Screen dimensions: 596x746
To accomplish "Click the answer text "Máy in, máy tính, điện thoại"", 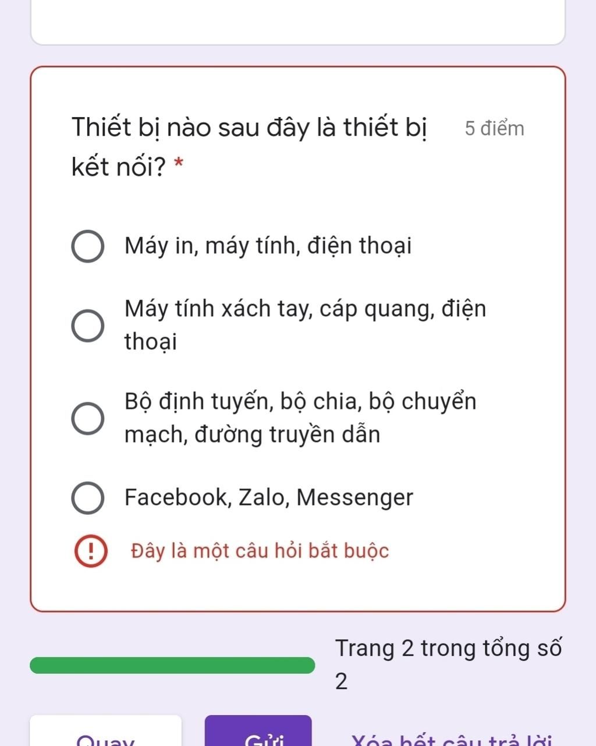I will pyautogui.click(x=268, y=246).
